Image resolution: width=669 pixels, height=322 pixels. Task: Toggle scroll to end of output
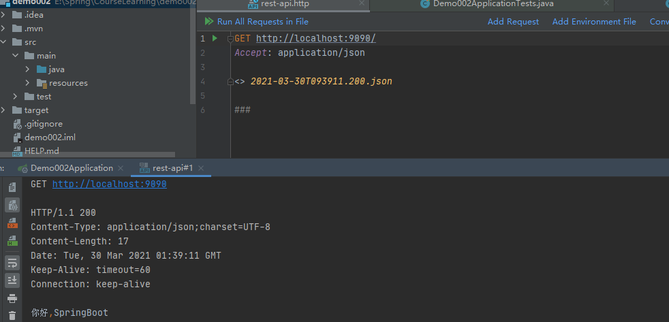[x=12, y=280]
